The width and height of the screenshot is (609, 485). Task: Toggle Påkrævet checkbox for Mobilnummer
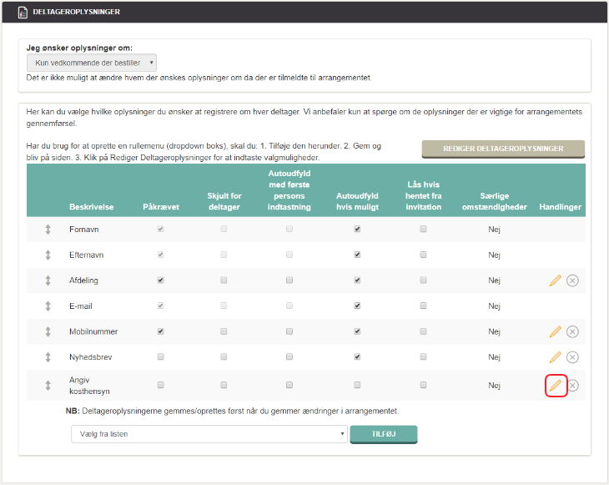point(160,331)
